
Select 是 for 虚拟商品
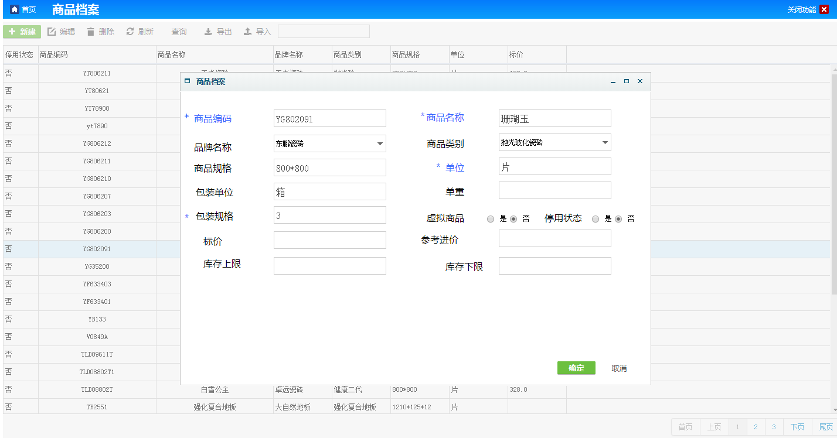491,219
